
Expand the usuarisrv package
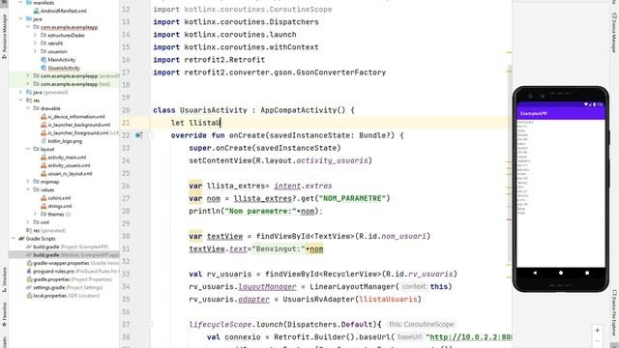click(x=36, y=51)
